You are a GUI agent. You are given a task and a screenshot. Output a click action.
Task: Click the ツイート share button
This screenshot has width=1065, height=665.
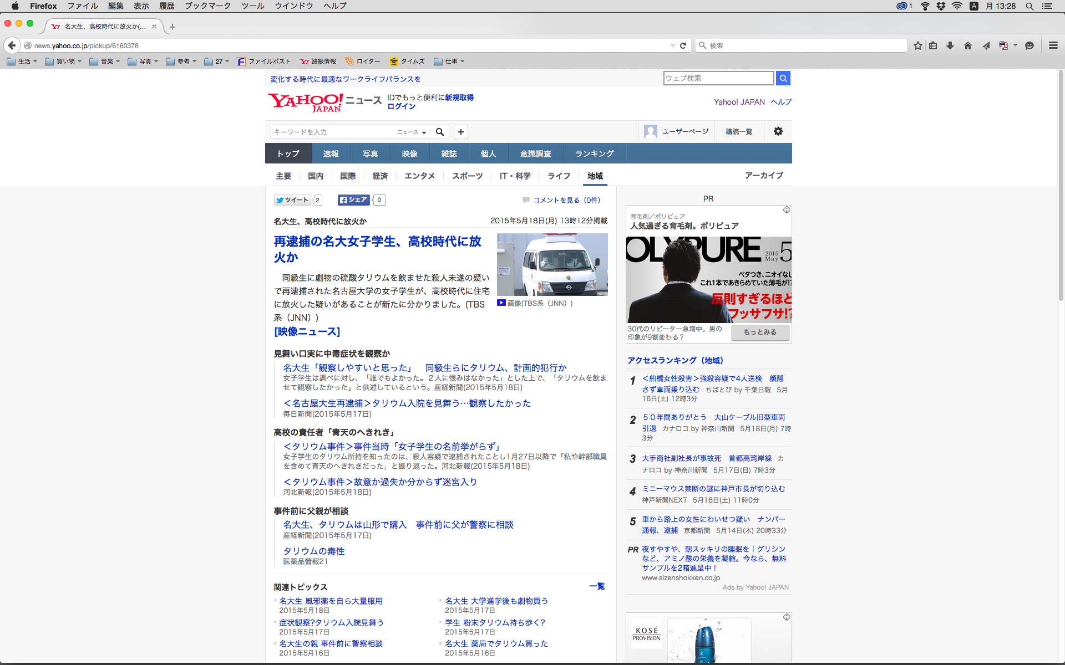(292, 200)
